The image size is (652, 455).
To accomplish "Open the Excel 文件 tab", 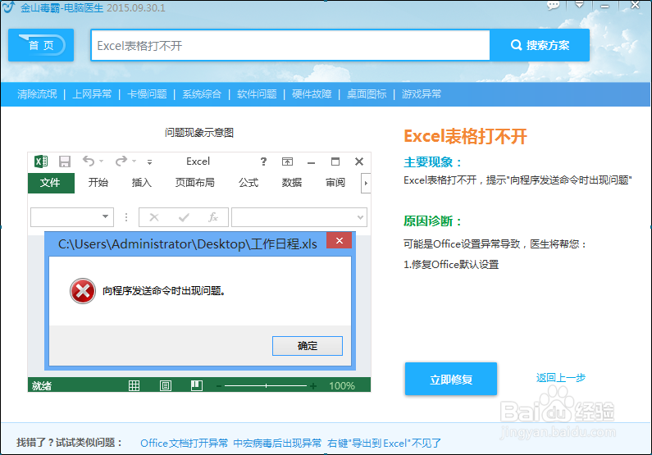I will tap(51, 183).
